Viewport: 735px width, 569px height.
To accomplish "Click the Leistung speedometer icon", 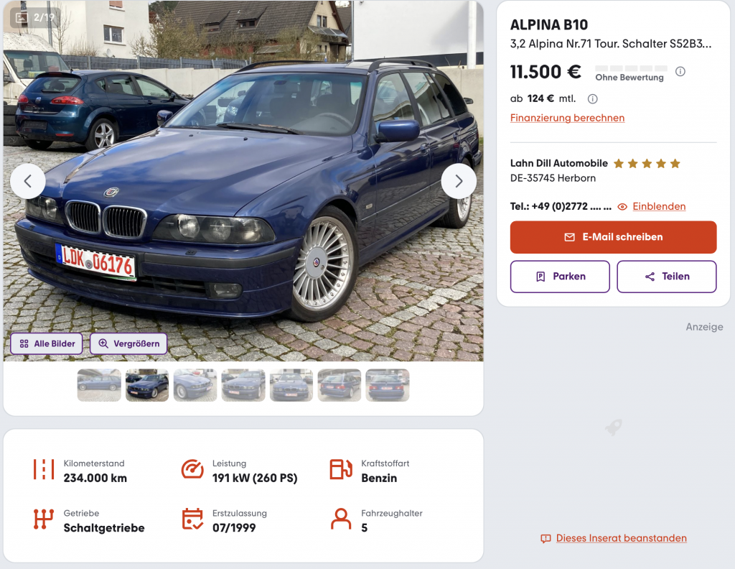I will 192,470.
